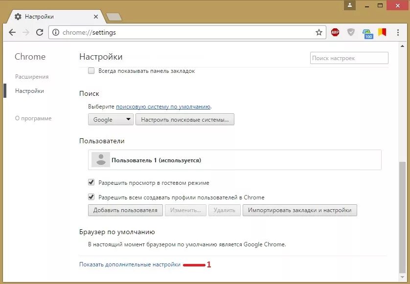
Task: Click Настроить поисковые системы button
Action: tap(185, 119)
